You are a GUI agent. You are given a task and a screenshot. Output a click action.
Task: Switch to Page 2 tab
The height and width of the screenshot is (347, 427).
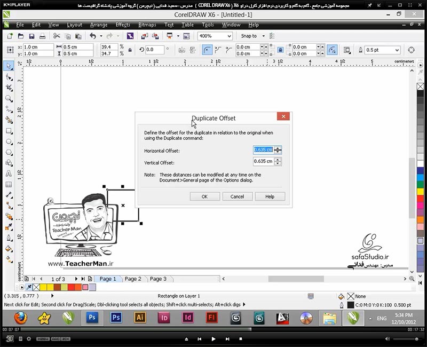pos(133,279)
